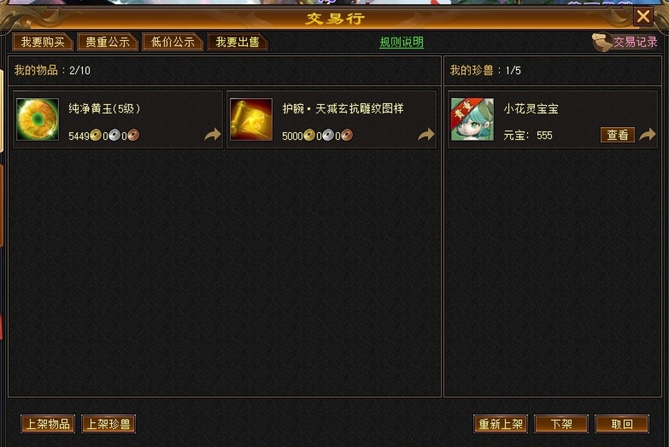Viewport: 669px width, 447px height.
Task: Select the 低价公示 tab
Action: point(173,42)
